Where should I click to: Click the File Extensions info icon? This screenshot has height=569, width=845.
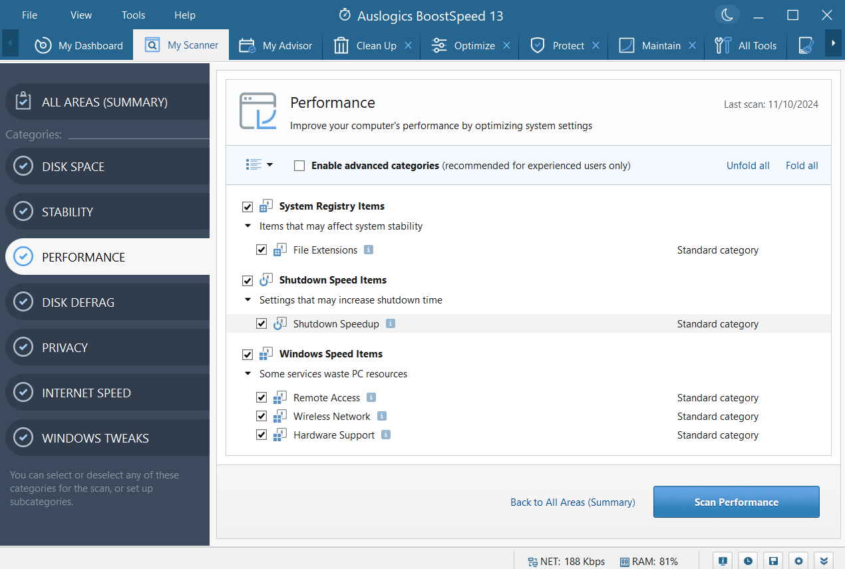pyautogui.click(x=369, y=250)
